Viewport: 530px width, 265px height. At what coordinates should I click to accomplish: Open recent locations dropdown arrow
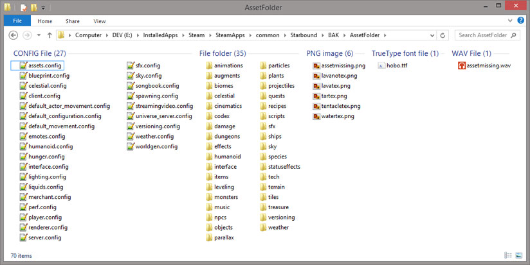pyautogui.click(x=39, y=35)
